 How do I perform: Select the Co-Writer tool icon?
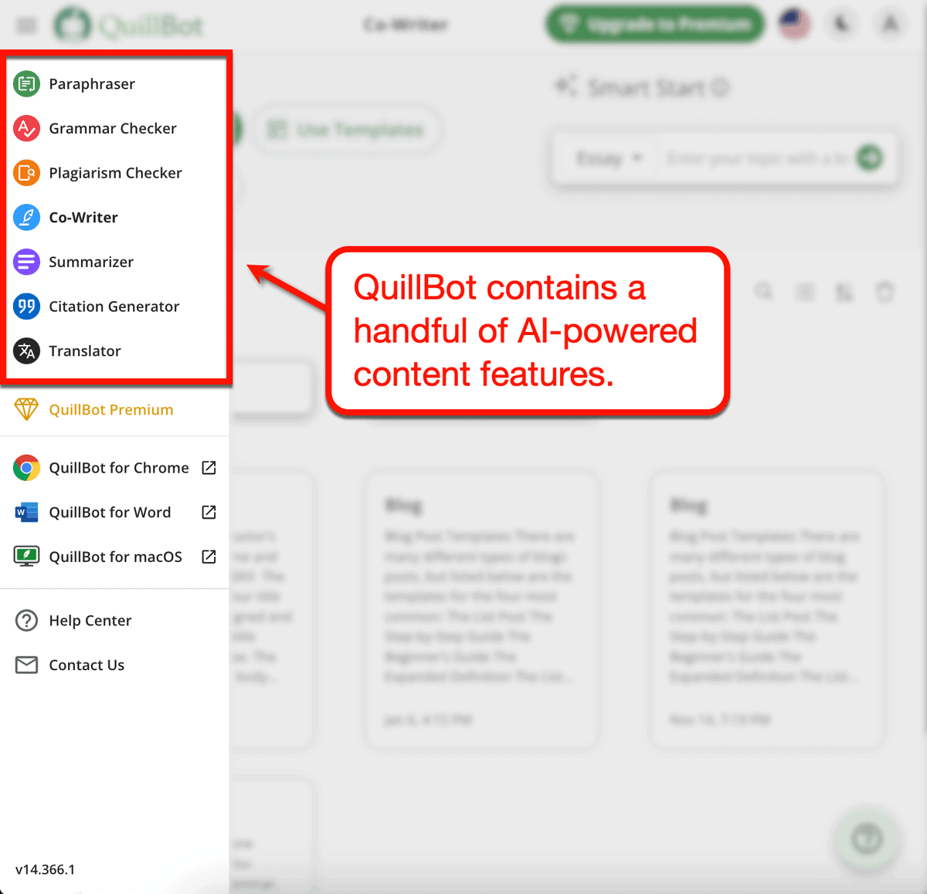pos(26,217)
